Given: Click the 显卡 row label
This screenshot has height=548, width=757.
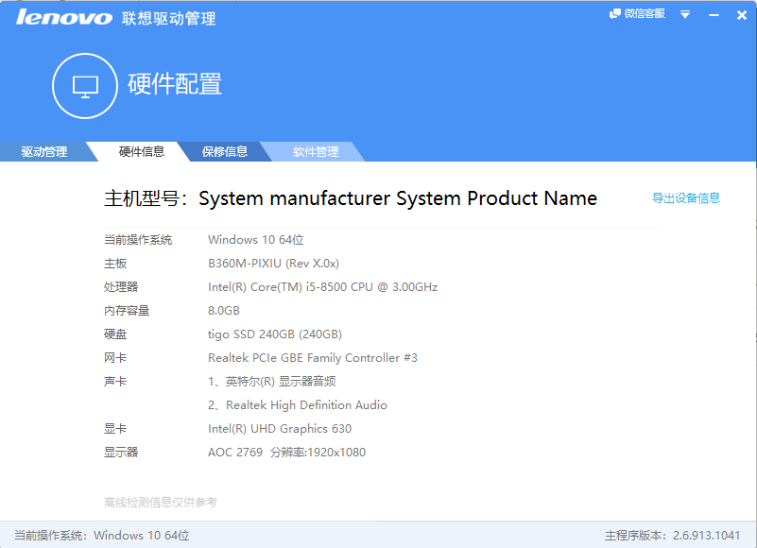Looking at the screenshot, I should point(115,429).
